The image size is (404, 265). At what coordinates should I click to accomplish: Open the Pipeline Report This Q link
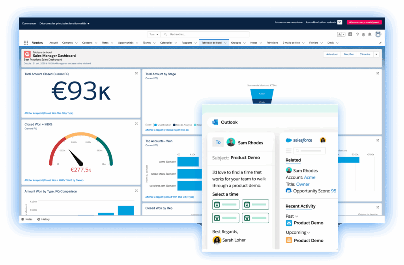click(x=167, y=130)
